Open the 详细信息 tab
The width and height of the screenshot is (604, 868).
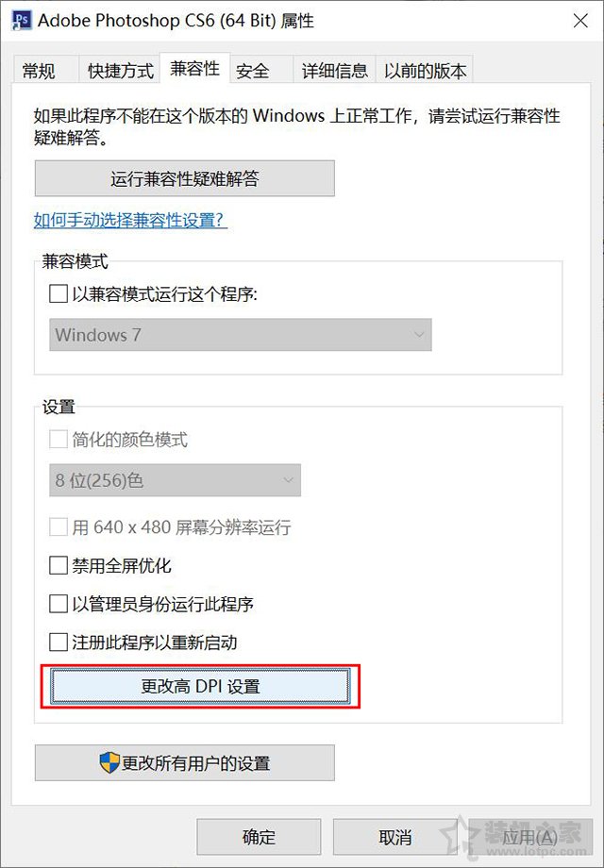tap(333, 68)
